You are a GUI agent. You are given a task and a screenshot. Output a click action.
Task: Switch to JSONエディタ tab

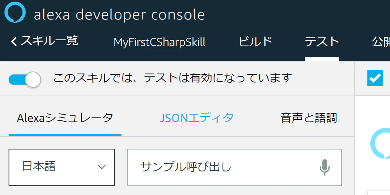point(196,118)
